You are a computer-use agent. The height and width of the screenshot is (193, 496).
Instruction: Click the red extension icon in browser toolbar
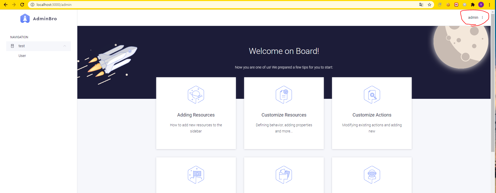(x=456, y=5)
